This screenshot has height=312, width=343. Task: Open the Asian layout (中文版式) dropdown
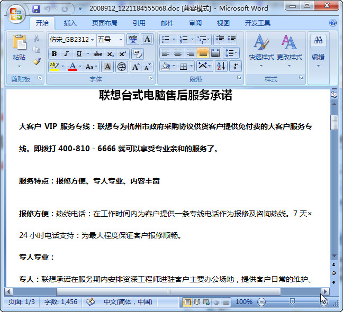pos(205,66)
